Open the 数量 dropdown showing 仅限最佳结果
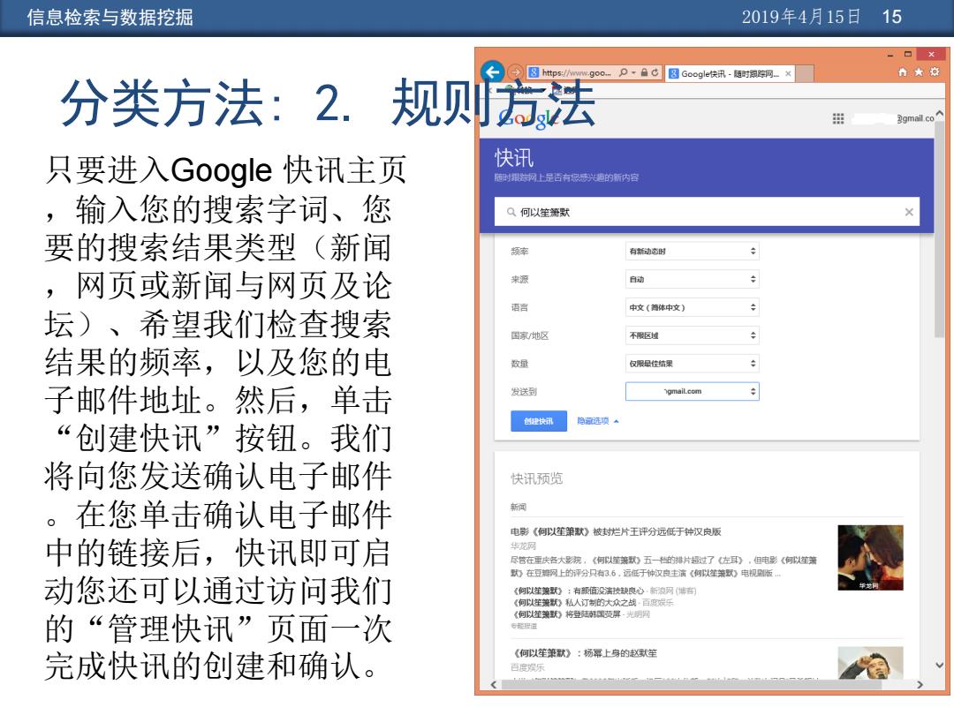Screen dimensions: 954x715 [x=693, y=363]
